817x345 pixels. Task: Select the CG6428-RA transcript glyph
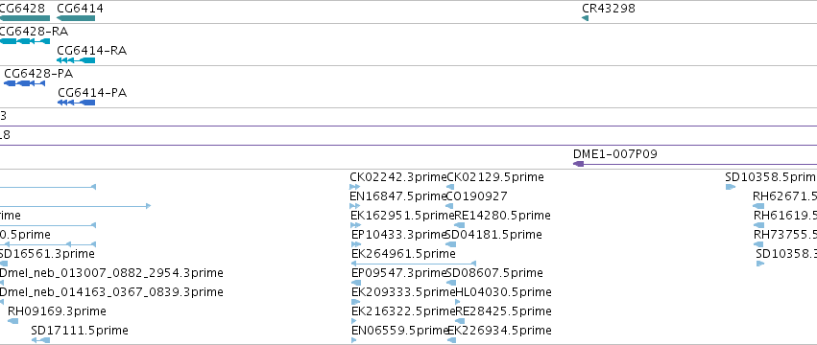(25, 41)
